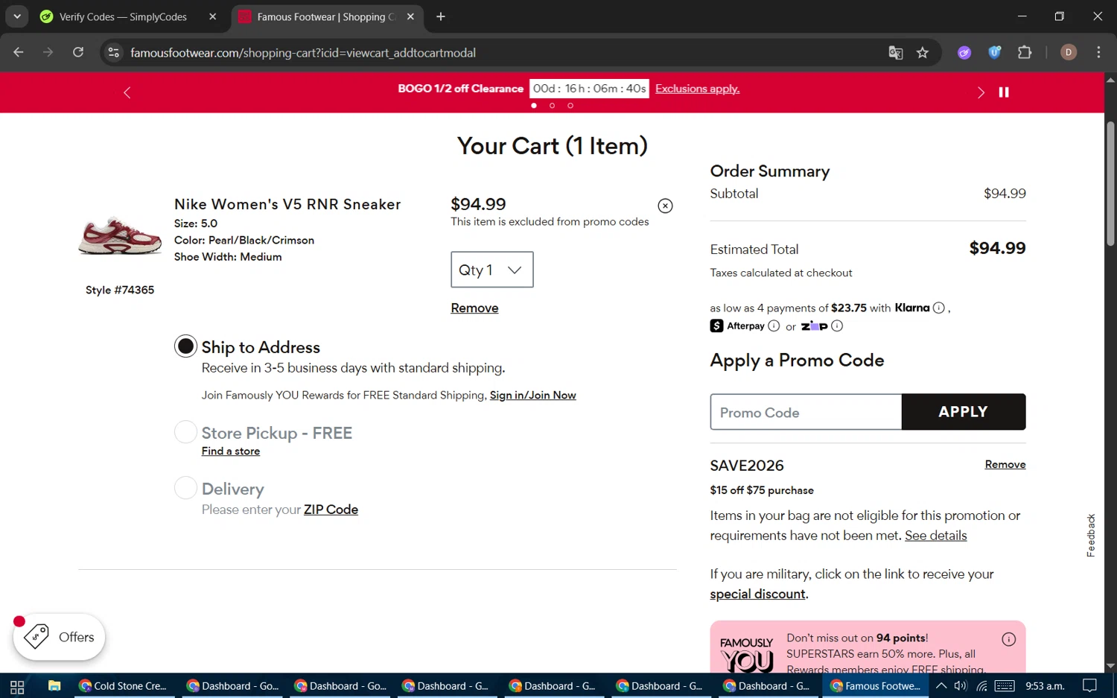The width and height of the screenshot is (1117, 698).
Task: Open the purple extension icon in toolbar
Action: (964, 52)
